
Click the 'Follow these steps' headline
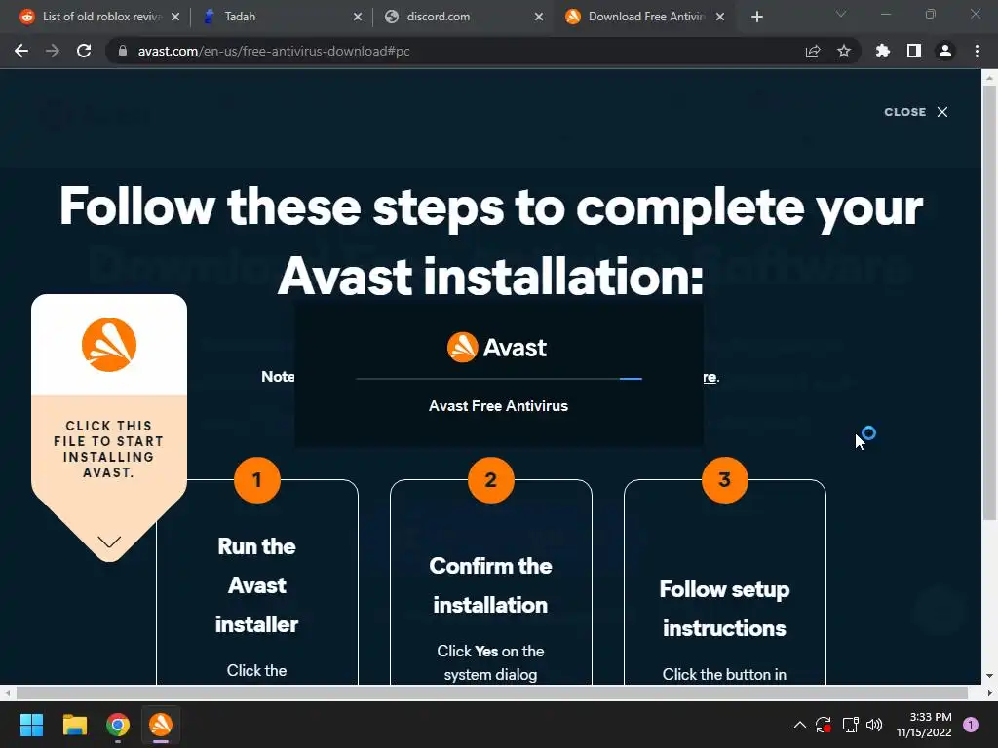[x=491, y=242]
